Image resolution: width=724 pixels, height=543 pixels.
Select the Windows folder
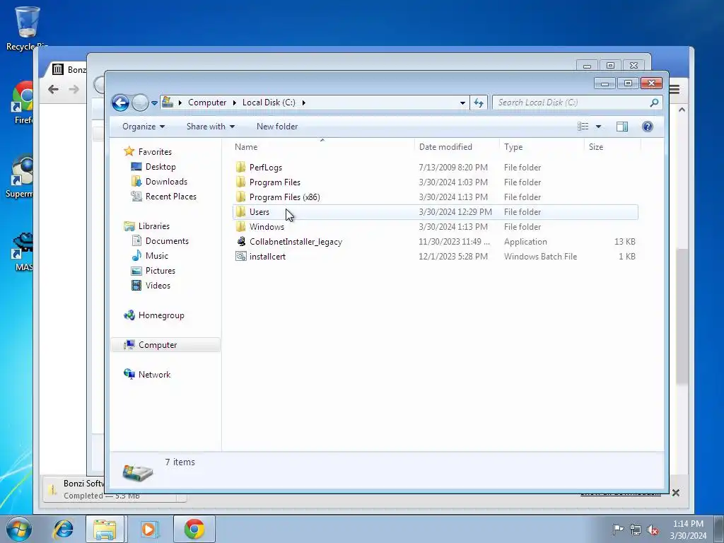pyautogui.click(x=267, y=227)
